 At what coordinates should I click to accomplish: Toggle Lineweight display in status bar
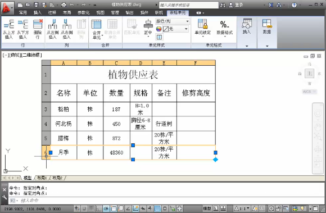150,209
